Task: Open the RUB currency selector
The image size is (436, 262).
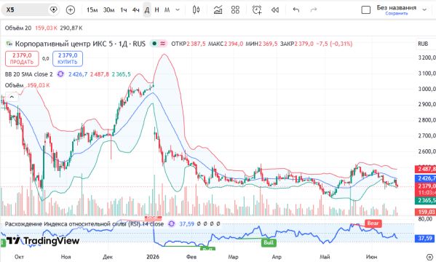Action: (423, 44)
